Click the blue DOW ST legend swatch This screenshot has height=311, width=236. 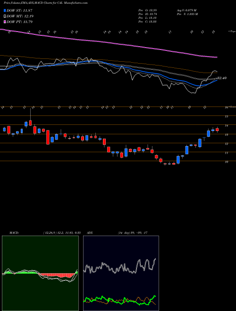coord(5,11)
